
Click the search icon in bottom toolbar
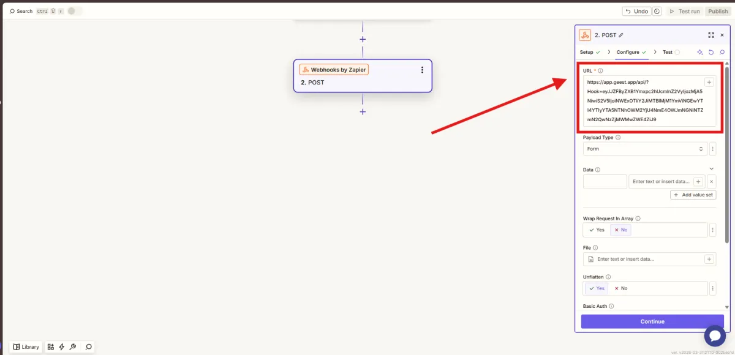tap(88, 346)
